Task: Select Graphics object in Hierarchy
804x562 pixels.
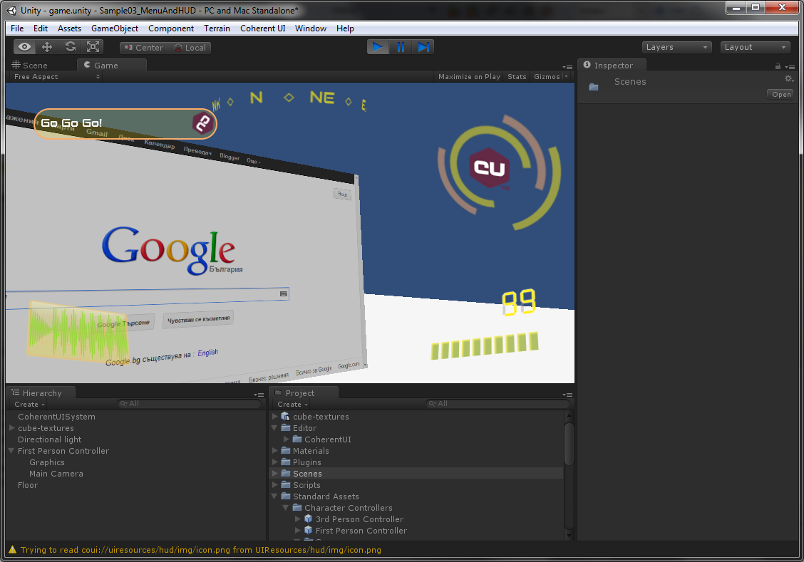Action: pos(46,462)
